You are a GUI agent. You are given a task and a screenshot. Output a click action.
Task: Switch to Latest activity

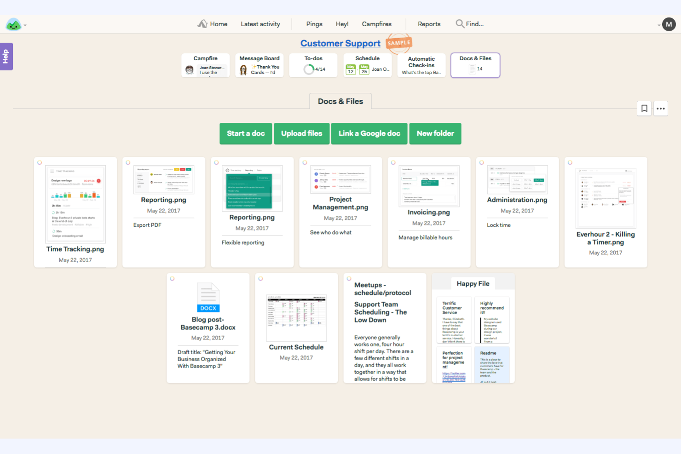260,23
